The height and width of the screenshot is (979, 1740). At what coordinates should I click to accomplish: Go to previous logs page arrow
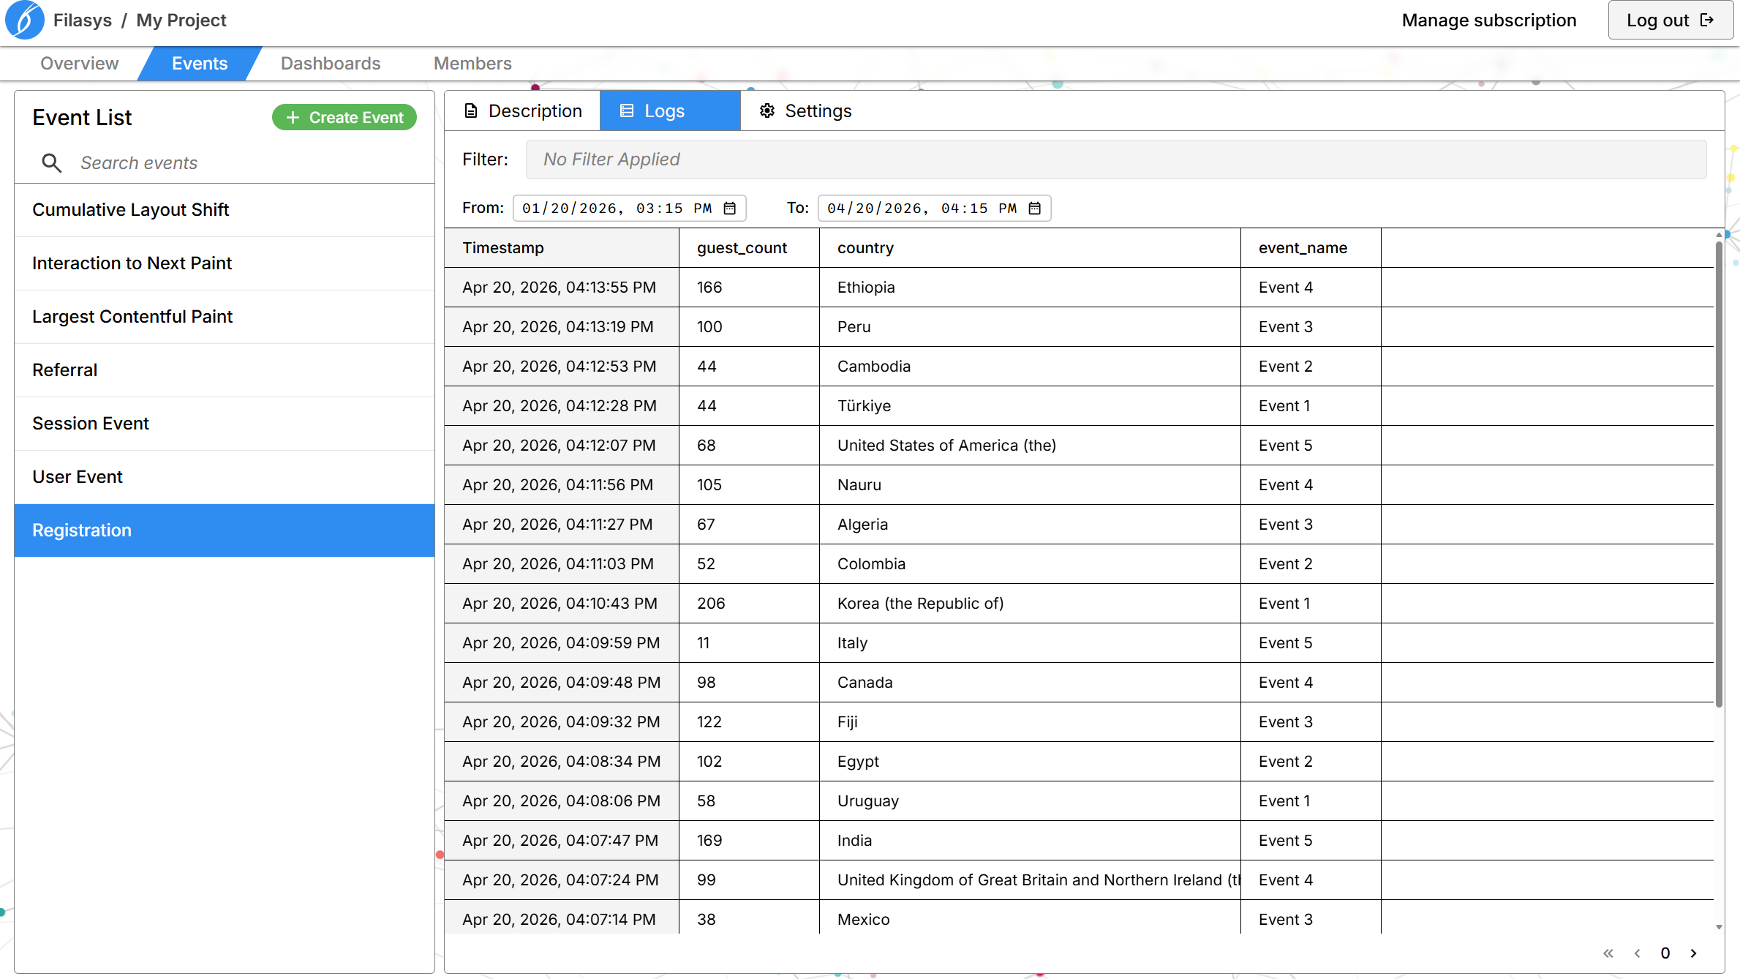click(1637, 953)
